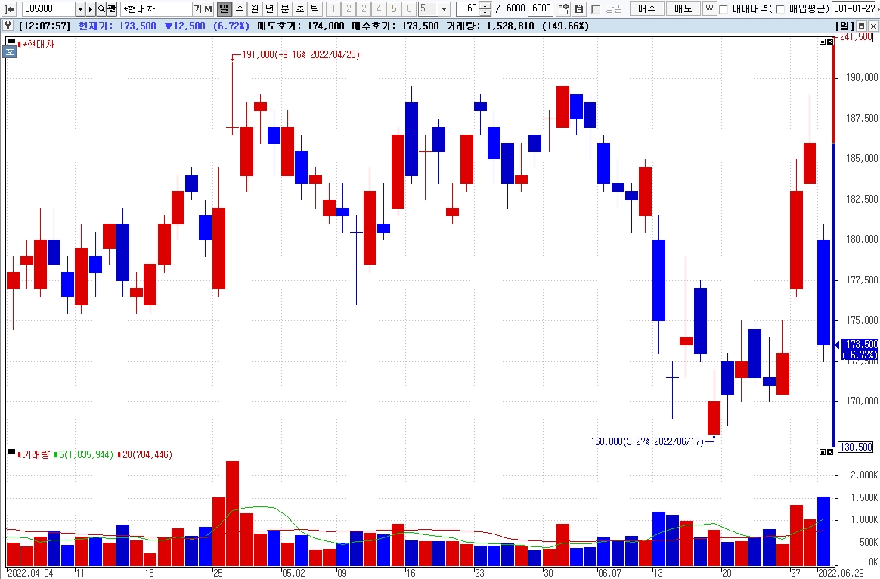Click the save chart disk icon
The height and width of the screenshot is (579, 880).
579,8
